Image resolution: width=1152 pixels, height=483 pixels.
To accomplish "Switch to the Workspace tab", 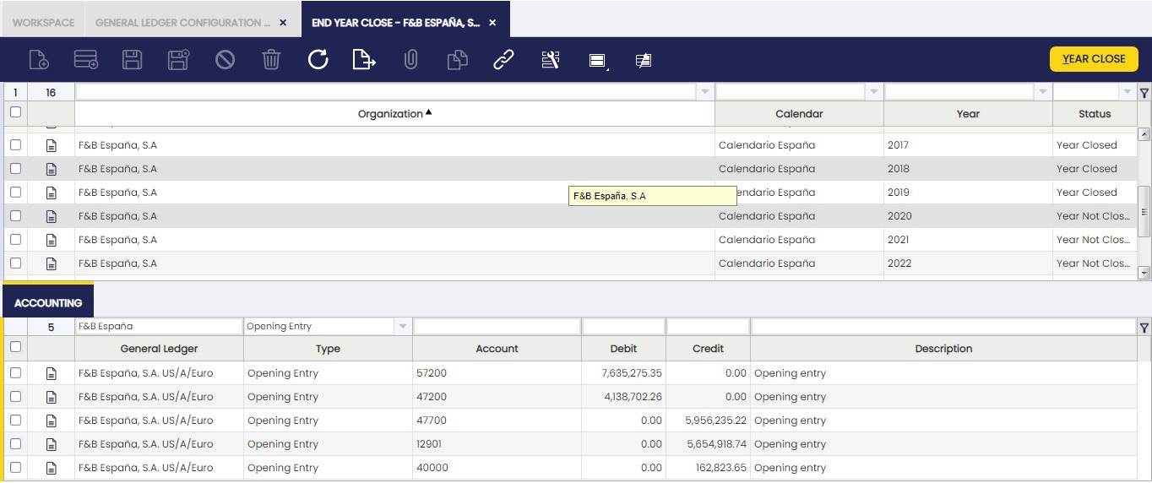I will coord(43,23).
